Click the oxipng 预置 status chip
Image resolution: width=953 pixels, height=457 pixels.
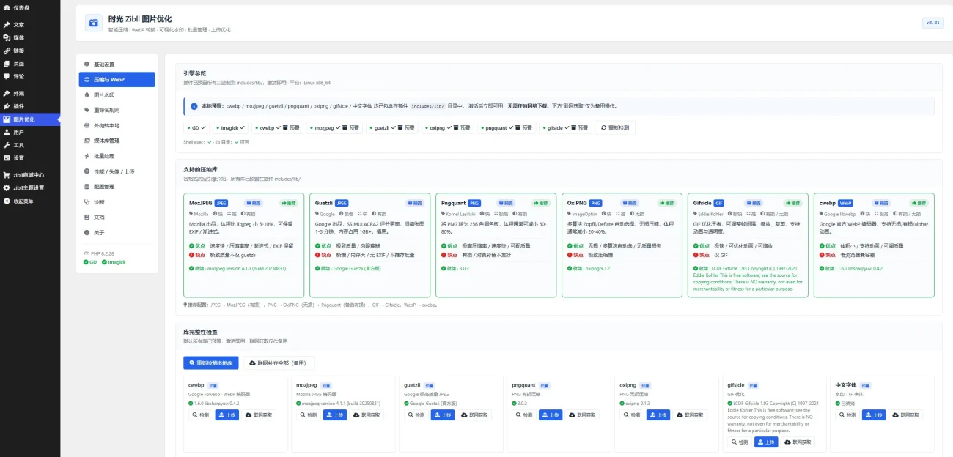pos(449,127)
